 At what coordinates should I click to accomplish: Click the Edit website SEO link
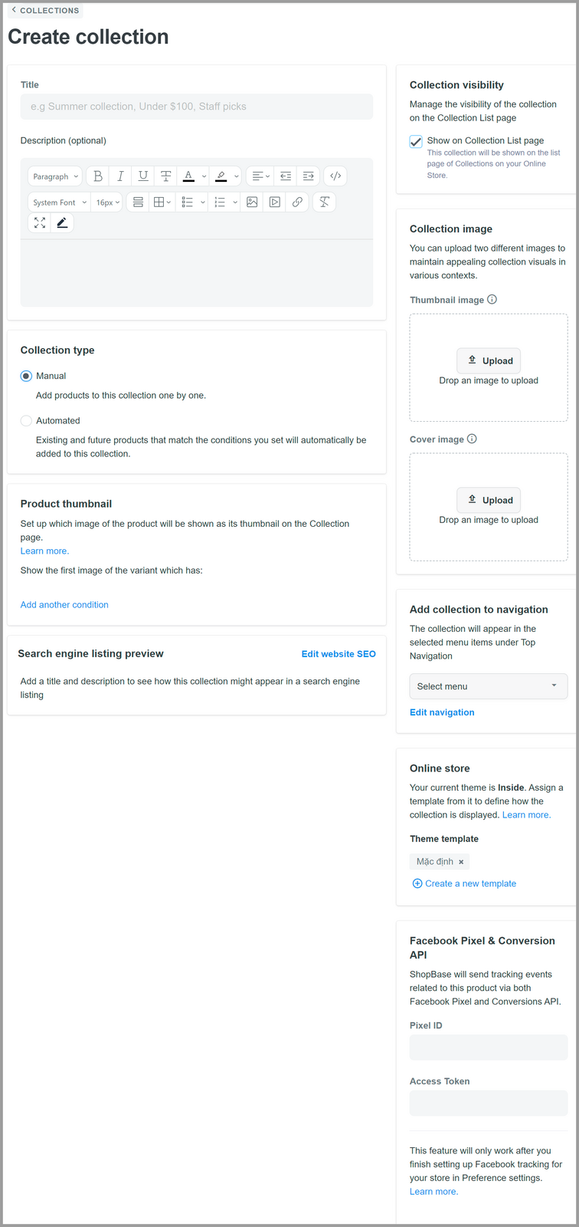point(339,654)
